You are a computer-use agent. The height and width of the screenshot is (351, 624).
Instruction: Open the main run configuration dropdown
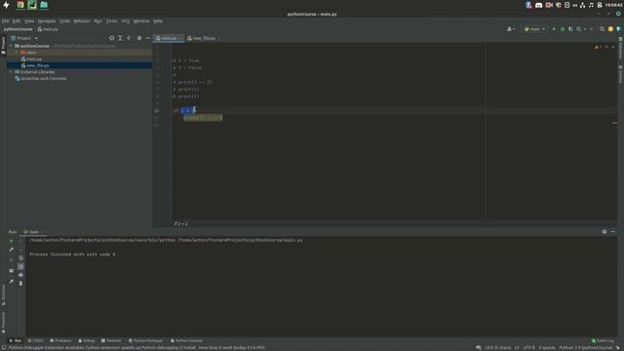pyautogui.click(x=534, y=29)
